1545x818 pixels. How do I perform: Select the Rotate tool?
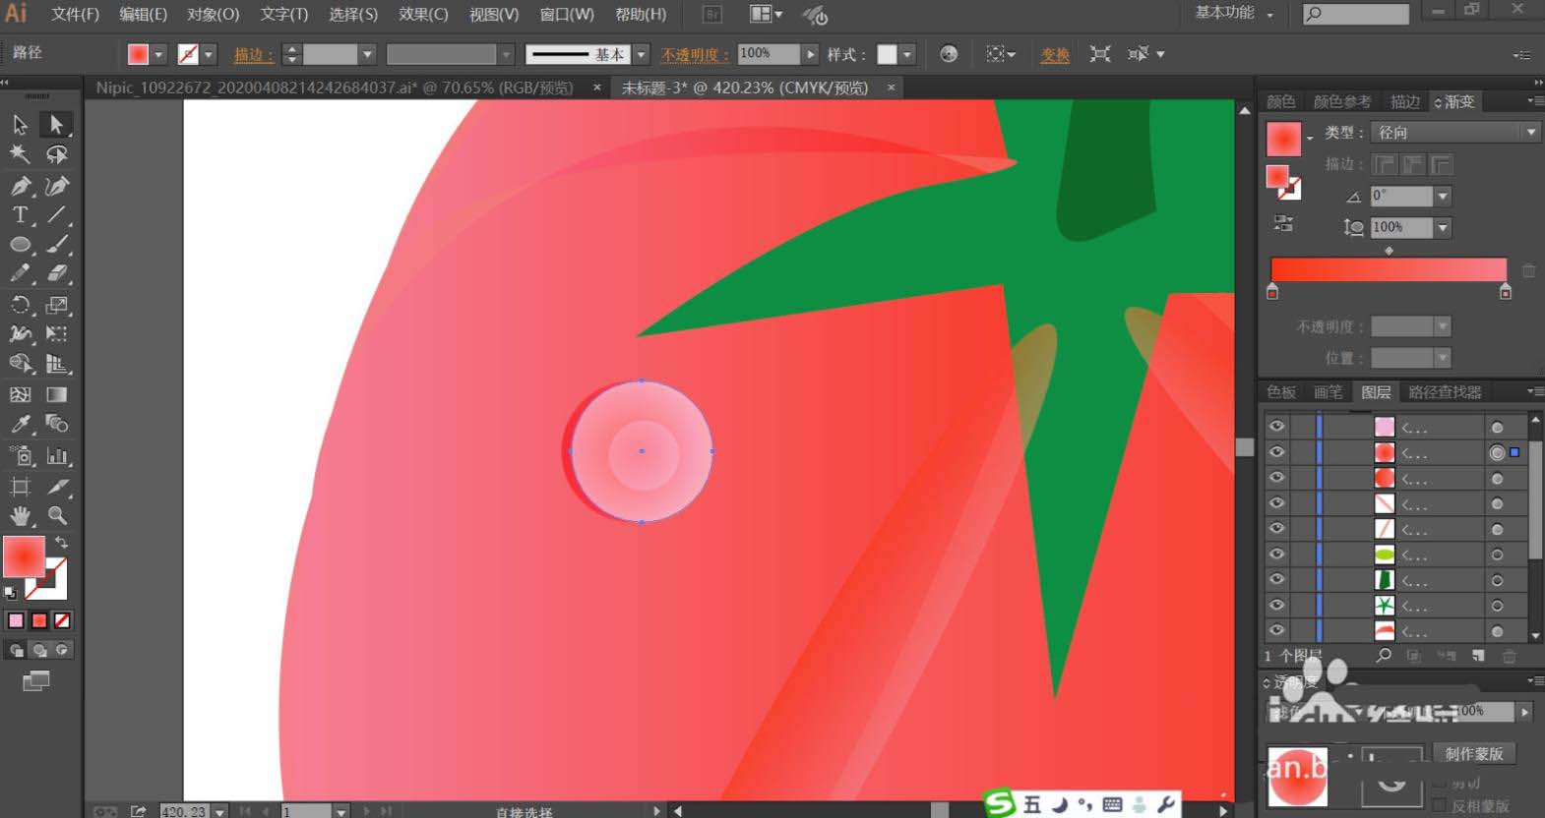20,305
